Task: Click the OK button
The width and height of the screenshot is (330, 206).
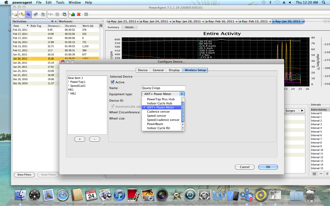Action: (x=268, y=167)
